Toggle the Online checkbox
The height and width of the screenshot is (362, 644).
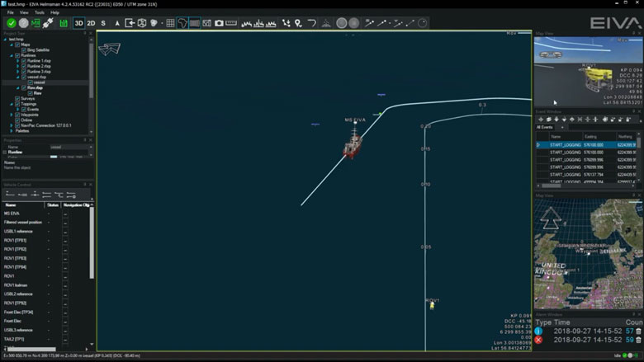17,120
